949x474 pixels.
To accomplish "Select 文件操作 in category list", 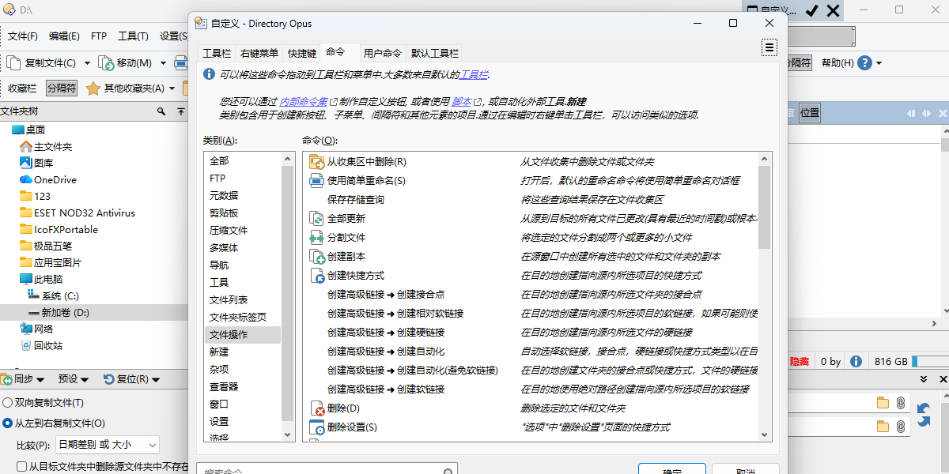I will pyautogui.click(x=242, y=335).
